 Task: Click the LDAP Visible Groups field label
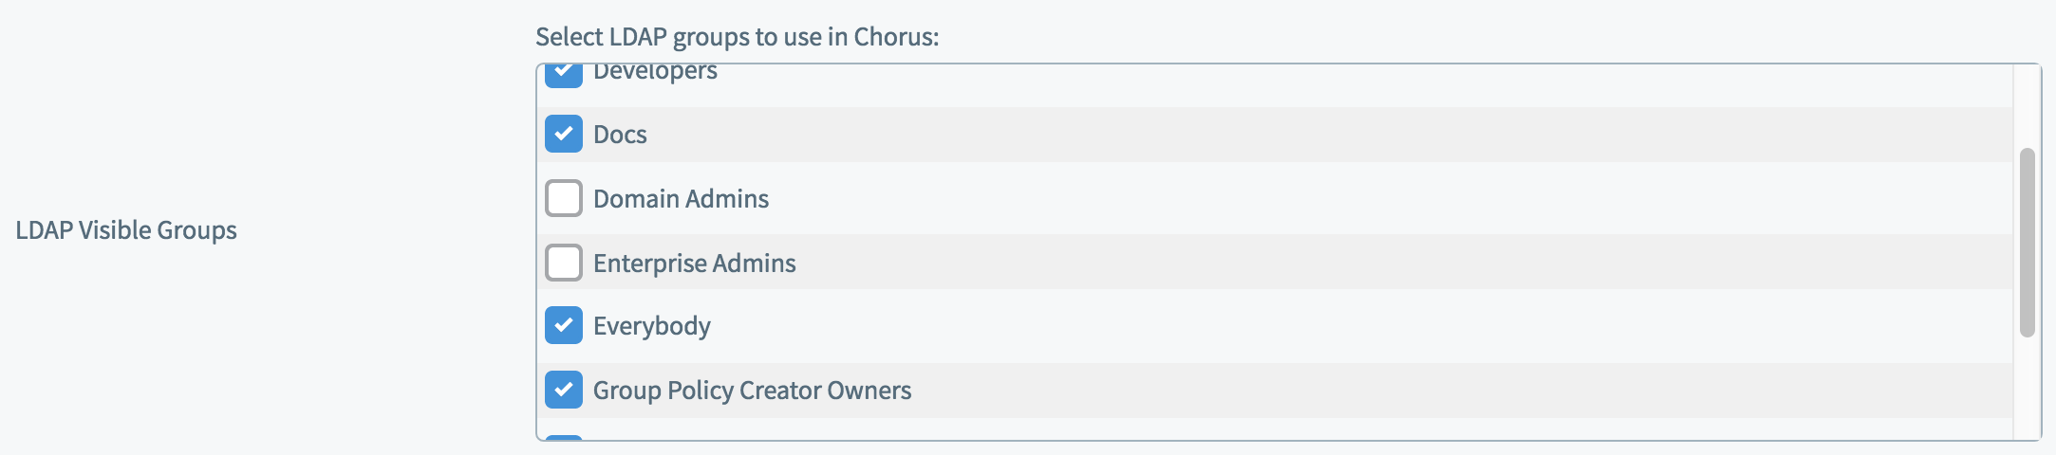[126, 230]
